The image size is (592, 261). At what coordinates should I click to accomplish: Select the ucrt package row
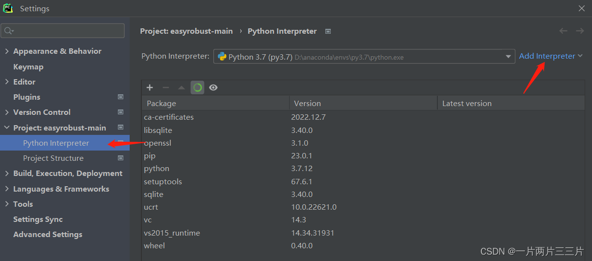tap(363, 207)
